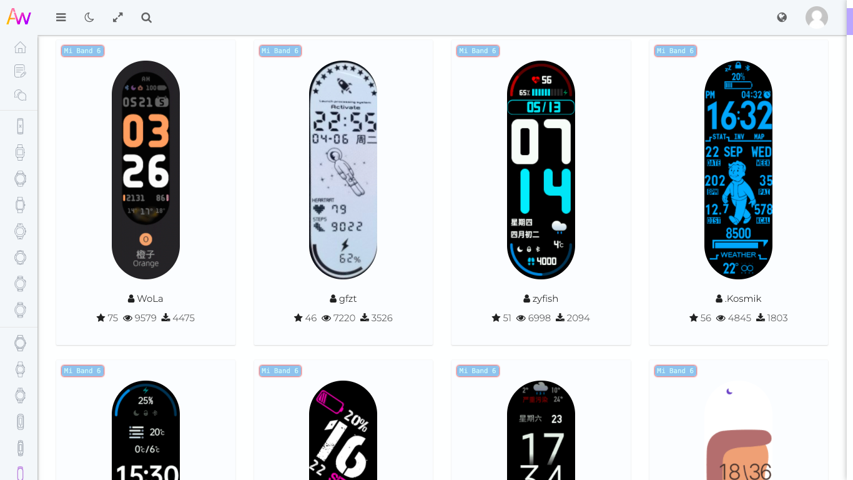The height and width of the screenshot is (480, 853).
Task: Click Mi Band 6 tag on WoLa card
Action: coord(82,51)
